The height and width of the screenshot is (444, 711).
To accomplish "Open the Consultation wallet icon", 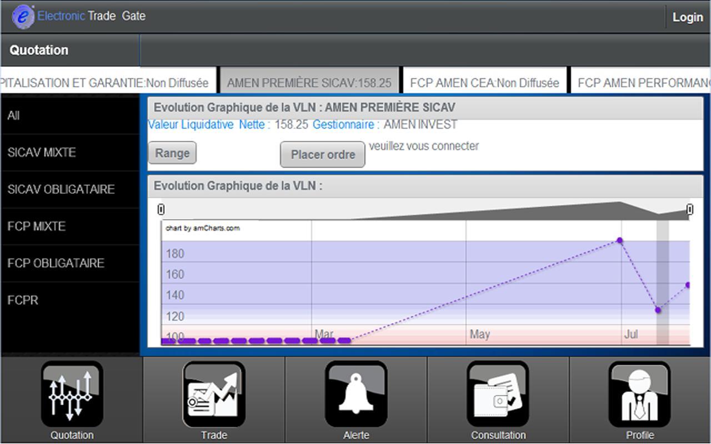I will click(498, 395).
